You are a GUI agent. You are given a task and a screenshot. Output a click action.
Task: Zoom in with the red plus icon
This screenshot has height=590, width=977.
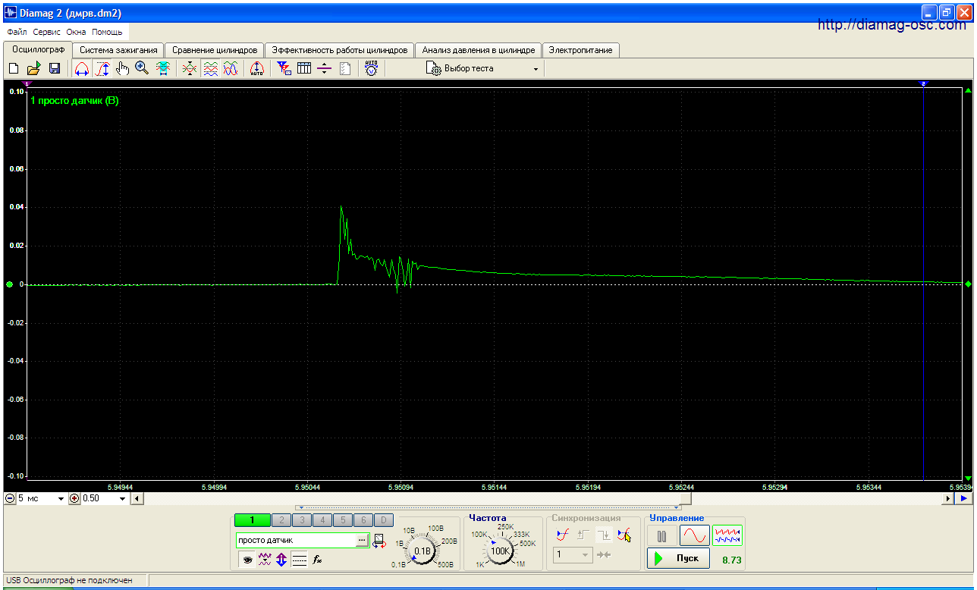pyautogui.click(x=74, y=498)
